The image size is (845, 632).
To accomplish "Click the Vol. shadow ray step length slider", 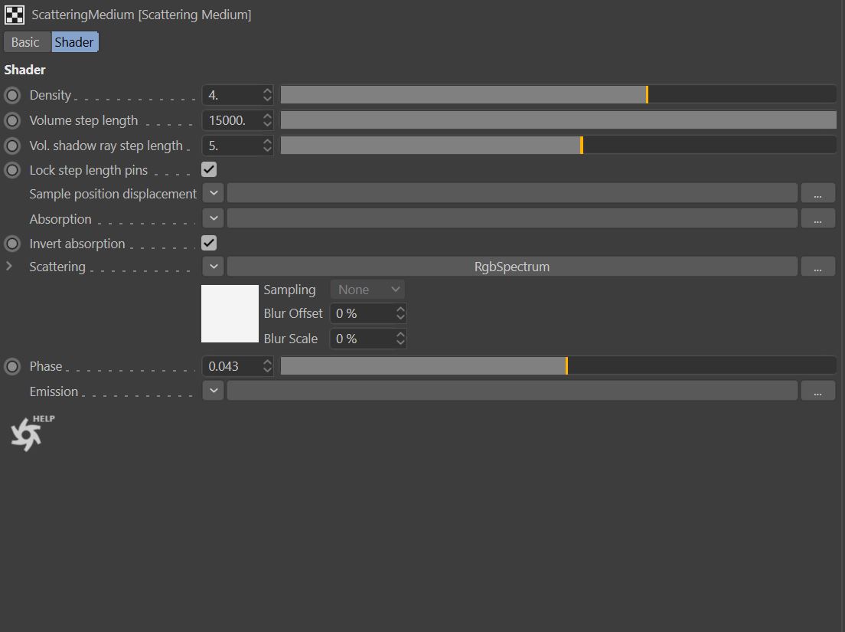I will click(x=558, y=146).
